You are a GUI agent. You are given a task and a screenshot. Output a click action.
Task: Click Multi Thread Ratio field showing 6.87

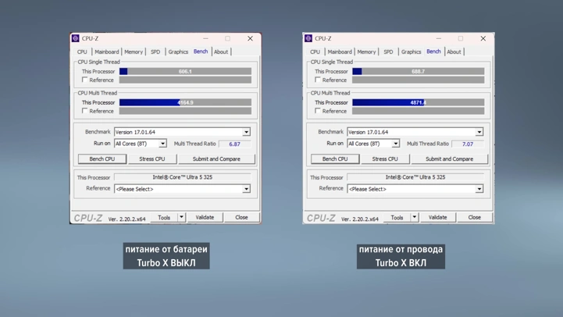click(x=234, y=144)
